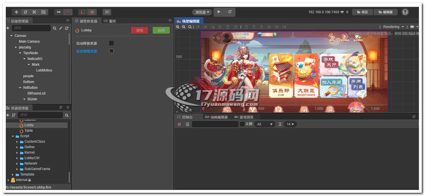The width and height of the screenshot is (425, 196).
Task: Expand the LobbyCtrl folder in assets
Action: click(x=17, y=158)
